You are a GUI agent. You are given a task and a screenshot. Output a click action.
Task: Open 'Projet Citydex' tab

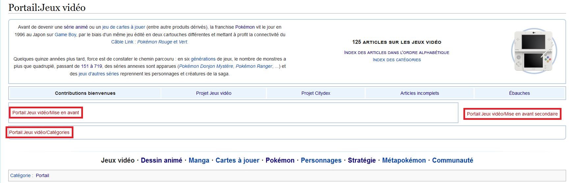[316, 93]
